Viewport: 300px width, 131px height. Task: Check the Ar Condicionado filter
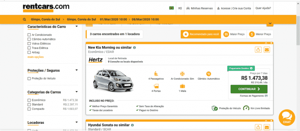click(x=29, y=35)
